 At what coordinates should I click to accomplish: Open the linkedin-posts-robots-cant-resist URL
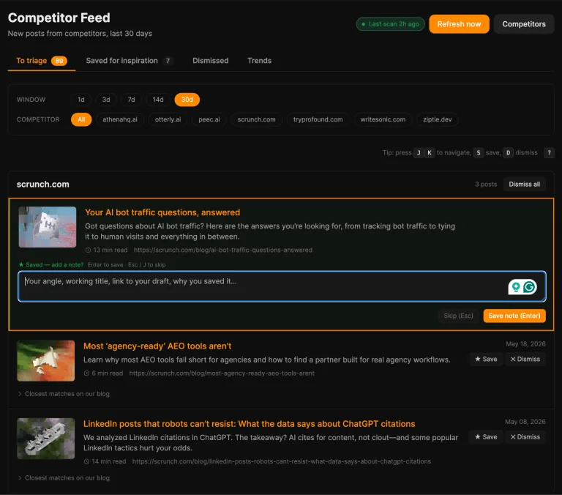(281, 461)
